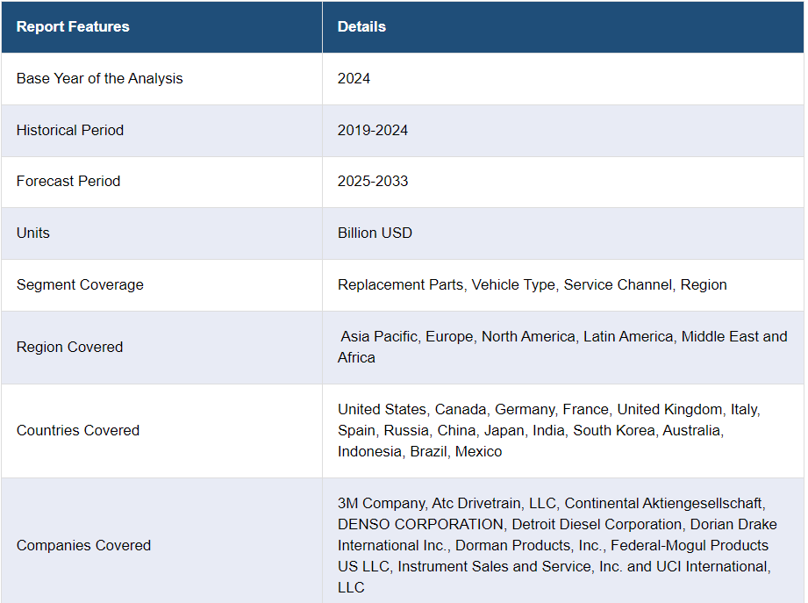Click Indonesia in the countries list
This screenshot has width=808, height=603.
click(369, 451)
